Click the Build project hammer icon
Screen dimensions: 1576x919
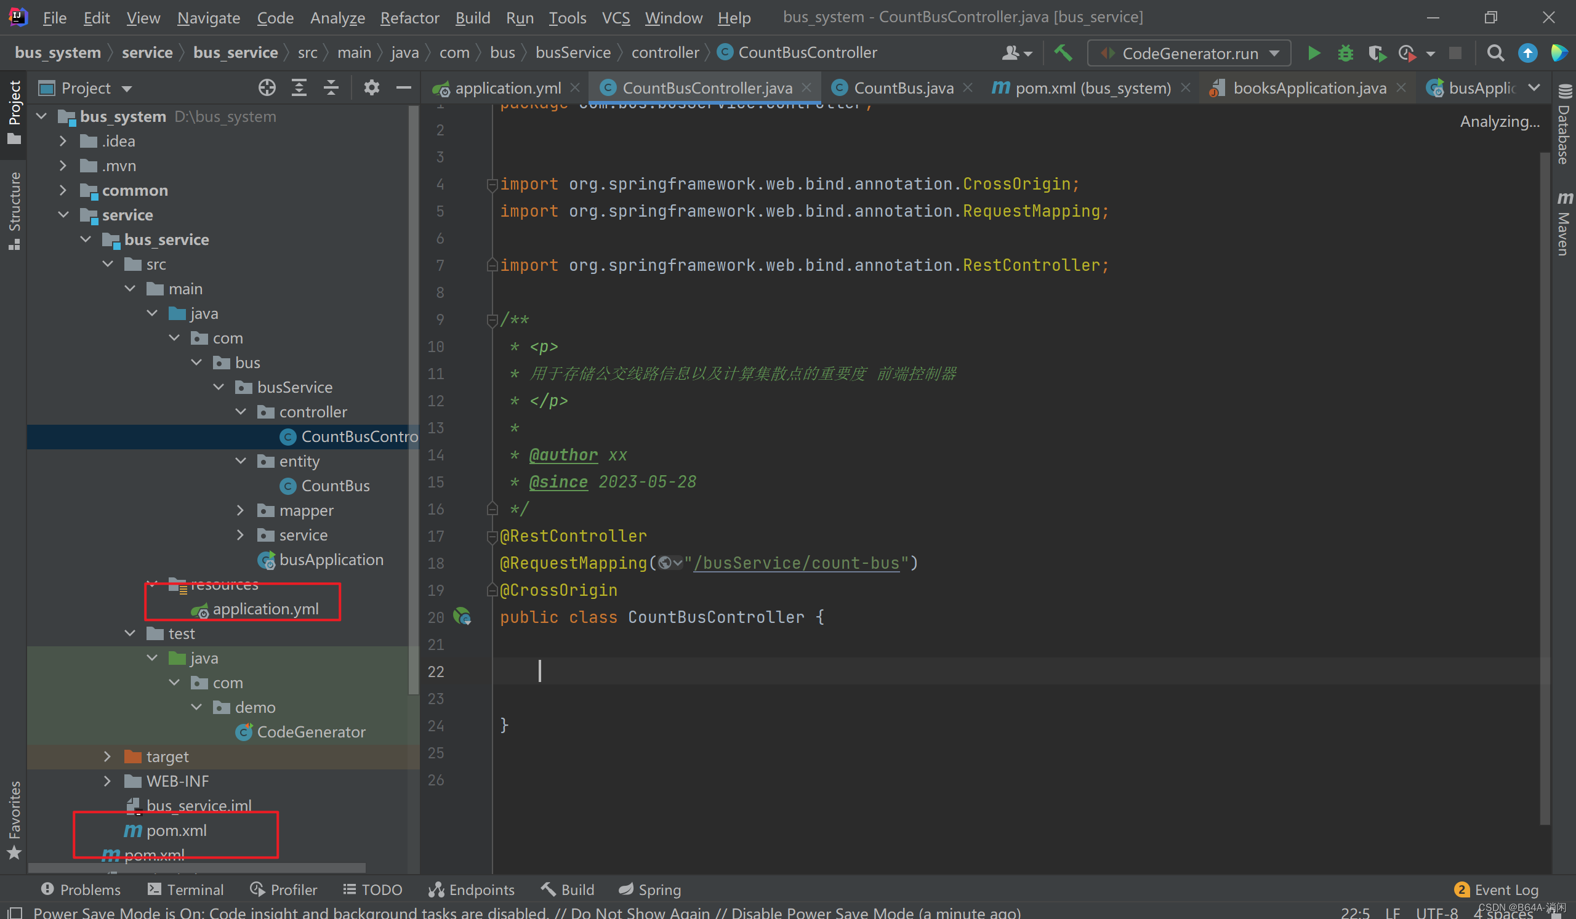coord(1063,53)
